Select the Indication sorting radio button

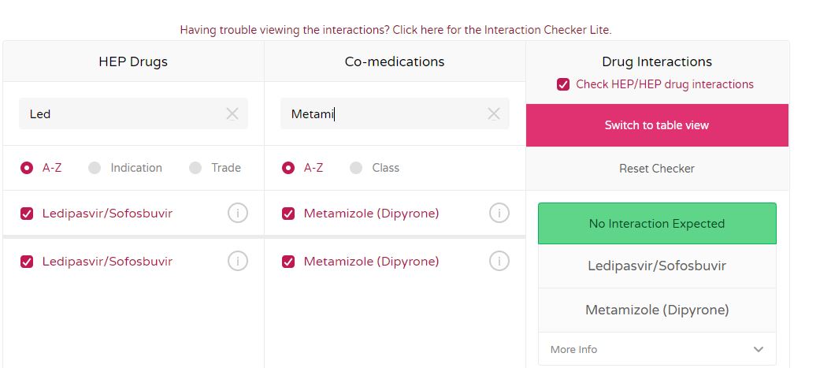pyautogui.click(x=95, y=168)
